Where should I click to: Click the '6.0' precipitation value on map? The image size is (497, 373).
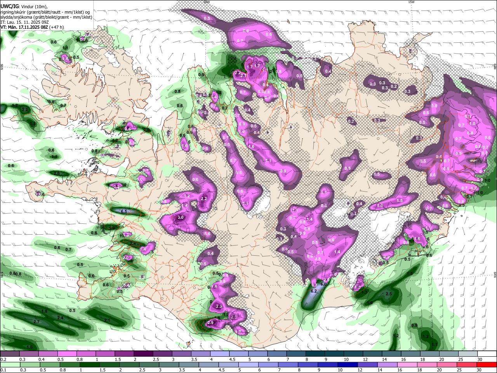[323, 284]
